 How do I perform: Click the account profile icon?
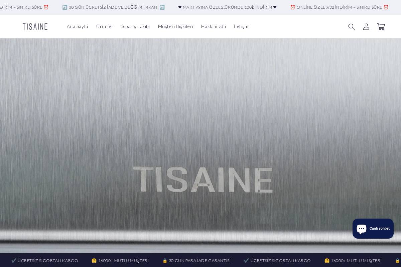(366, 27)
